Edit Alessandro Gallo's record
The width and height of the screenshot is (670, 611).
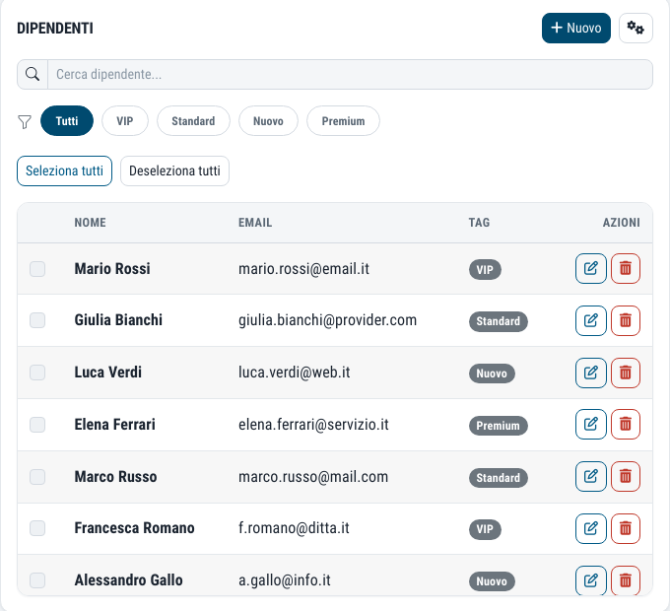tap(590, 580)
